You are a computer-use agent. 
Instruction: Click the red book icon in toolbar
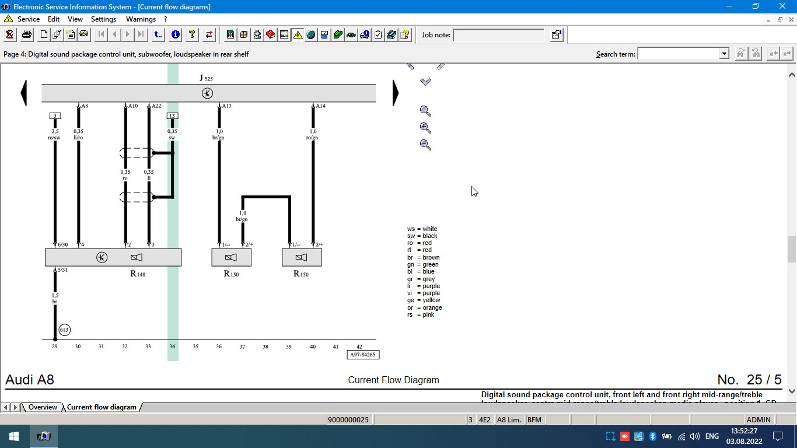point(271,35)
